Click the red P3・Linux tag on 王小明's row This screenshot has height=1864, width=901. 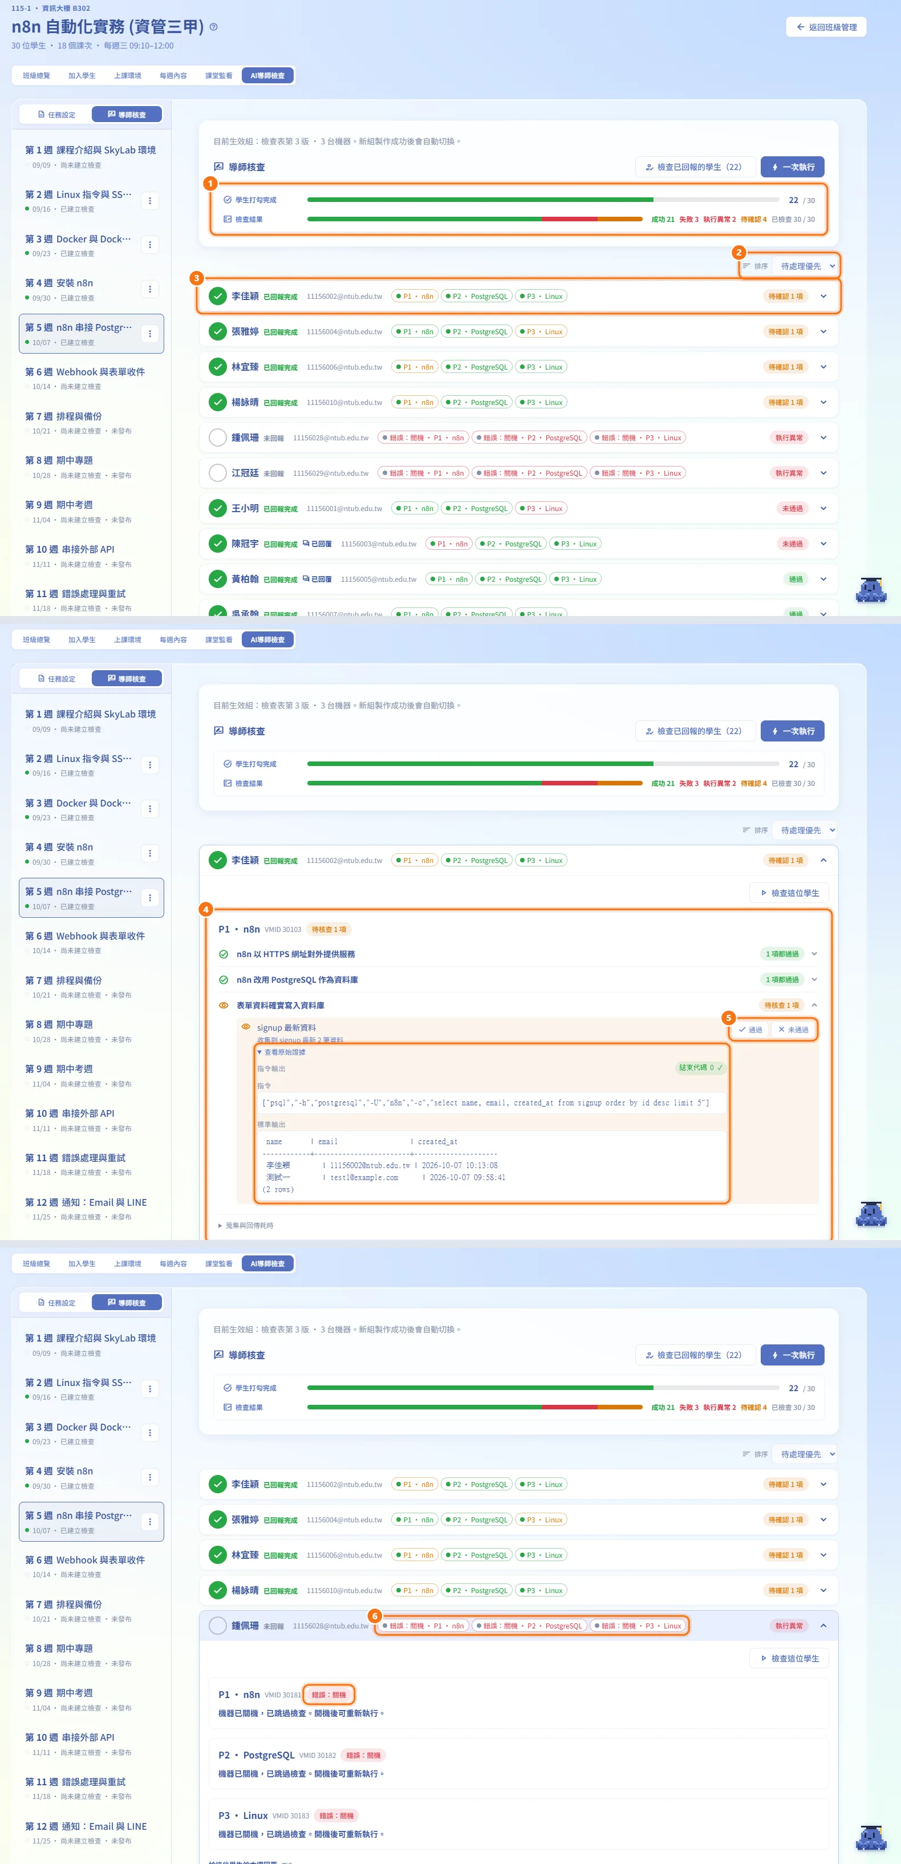[541, 509]
